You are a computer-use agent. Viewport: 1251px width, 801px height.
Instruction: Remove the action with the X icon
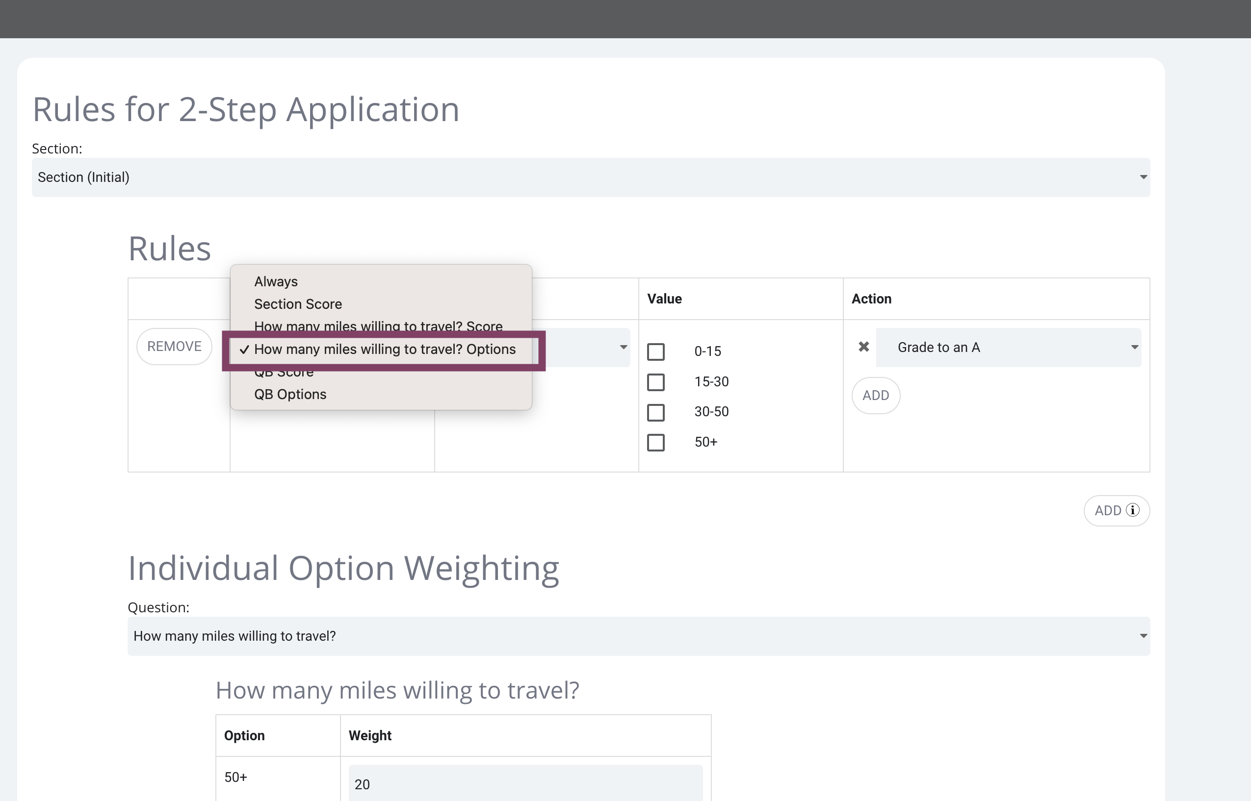click(x=863, y=347)
